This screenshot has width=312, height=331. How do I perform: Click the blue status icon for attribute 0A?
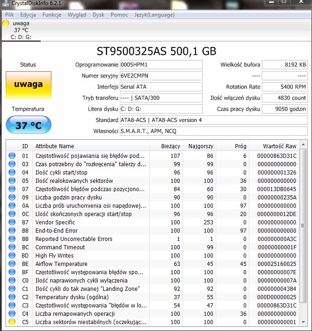(12, 205)
